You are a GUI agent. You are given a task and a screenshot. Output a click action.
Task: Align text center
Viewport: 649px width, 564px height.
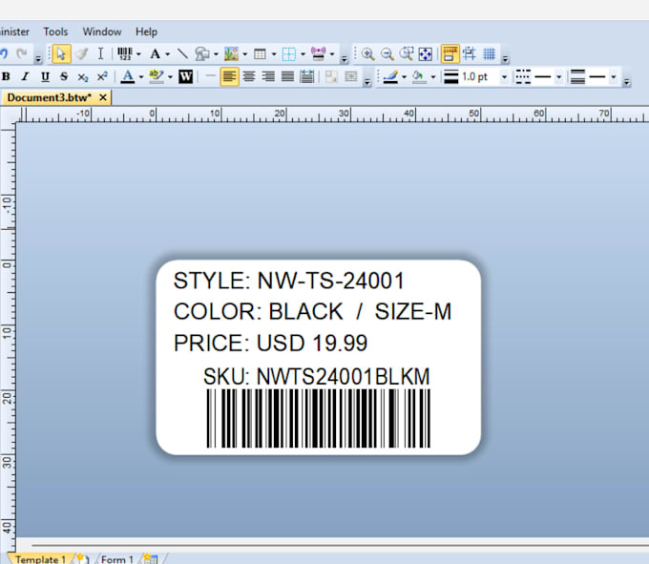pyautogui.click(x=249, y=76)
